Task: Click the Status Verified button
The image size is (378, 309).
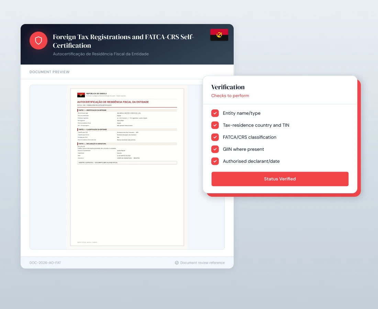Action: point(280,179)
